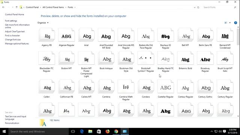Select Bookshelf Symbol 7 Regular font
The height and width of the screenshot is (135, 240).
[x=146, y=58]
